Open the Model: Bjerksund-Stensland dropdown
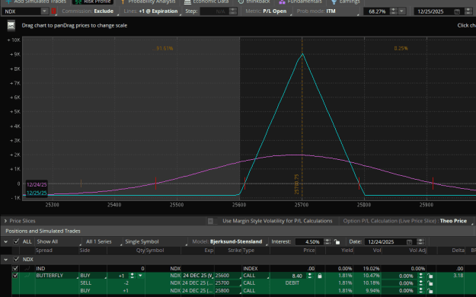The image size is (476, 297). pos(229,241)
